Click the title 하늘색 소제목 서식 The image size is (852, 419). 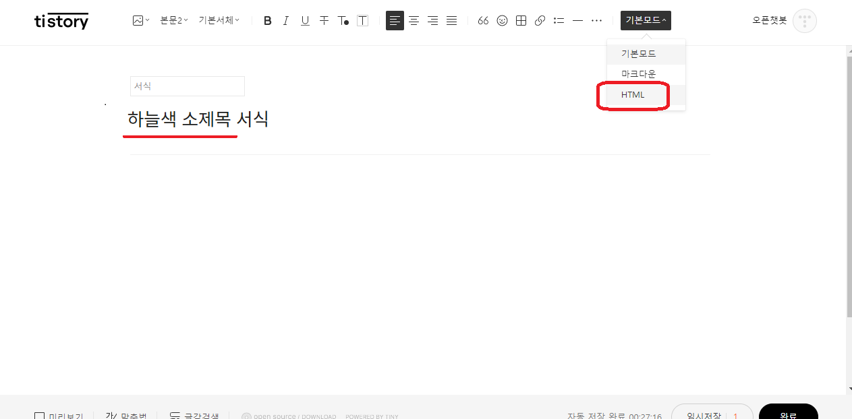tap(198, 120)
